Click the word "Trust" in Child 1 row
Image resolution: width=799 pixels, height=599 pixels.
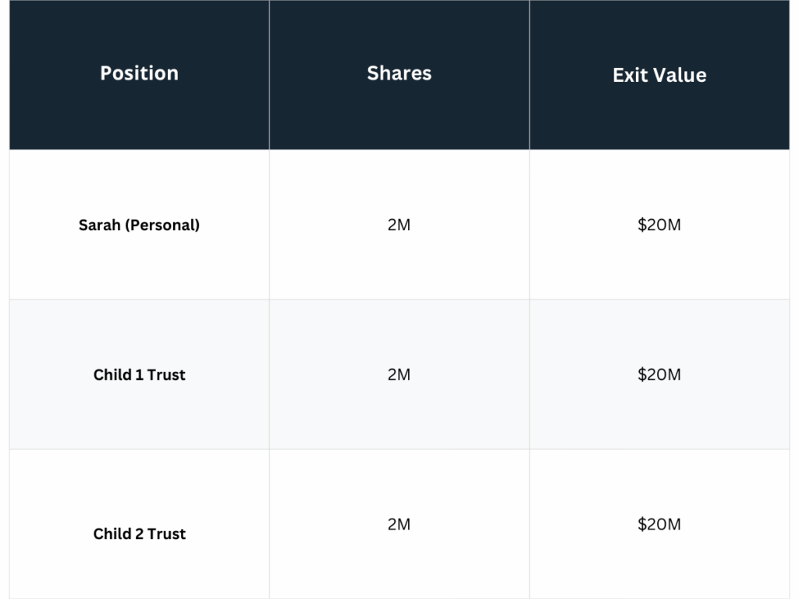point(166,374)
